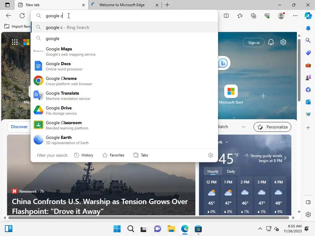
Task: Choose the Google Maps suggestion
Action: pyautogui.click(x=124, y=51)
